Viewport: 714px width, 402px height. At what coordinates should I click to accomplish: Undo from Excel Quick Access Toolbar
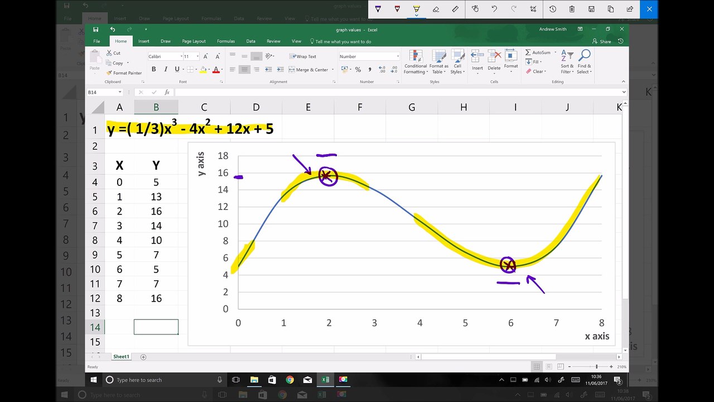tap(113, 29)
